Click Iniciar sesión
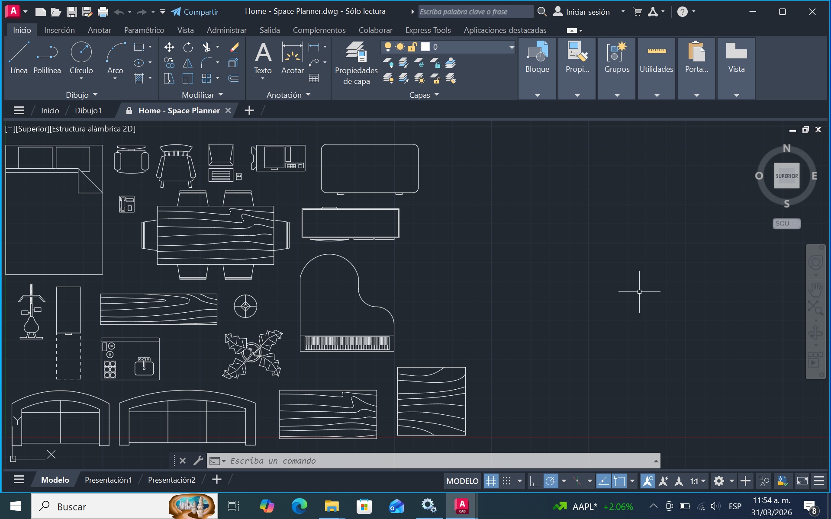 pyautogui.click(x=587, y=12)
